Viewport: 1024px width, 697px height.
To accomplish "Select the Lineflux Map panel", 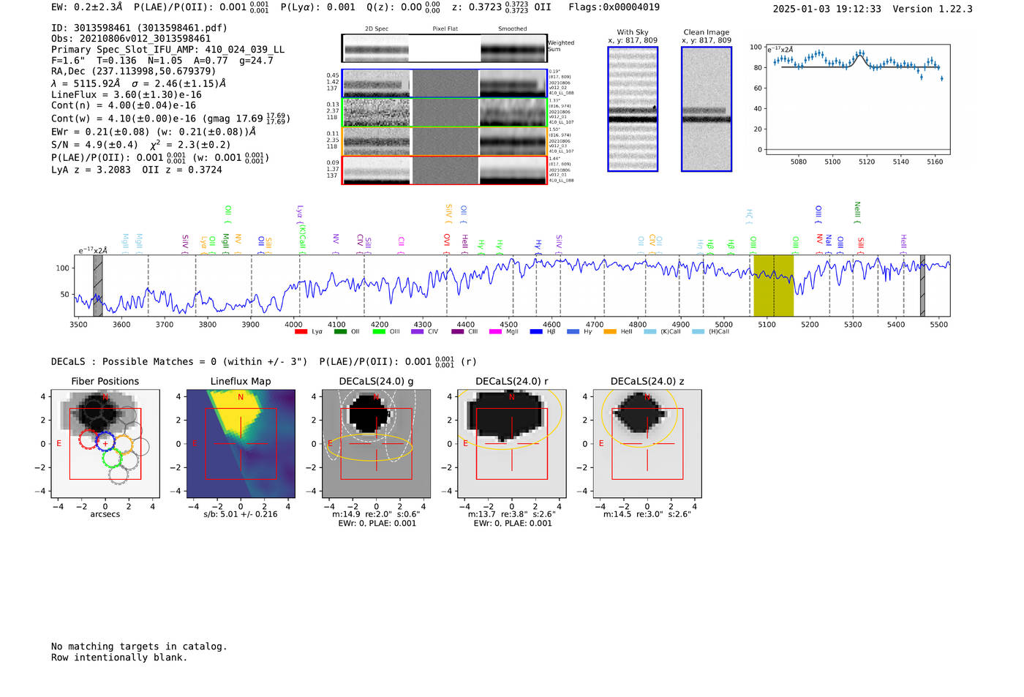I will click(x=241, y=443).
